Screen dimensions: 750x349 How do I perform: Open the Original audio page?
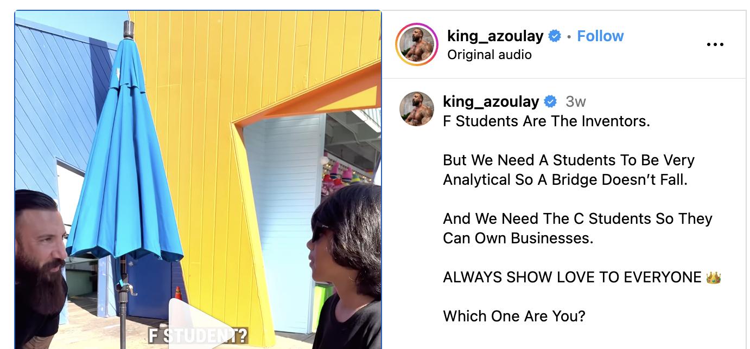point(489,55)
